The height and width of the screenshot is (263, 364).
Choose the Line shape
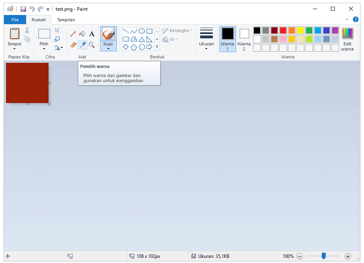(126, 31)
